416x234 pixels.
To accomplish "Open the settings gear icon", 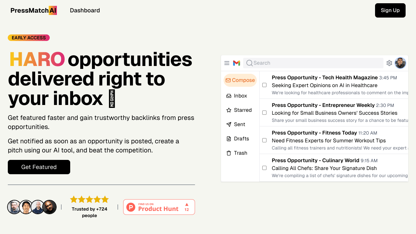I will (x=389, y=63).
